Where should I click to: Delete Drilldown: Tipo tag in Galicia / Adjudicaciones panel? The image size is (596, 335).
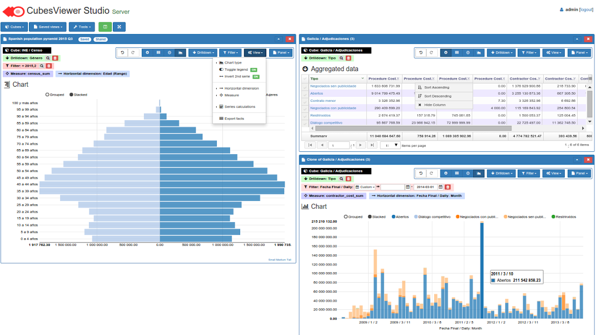point(348,58)
